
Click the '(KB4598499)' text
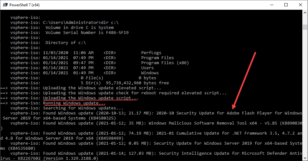[109, 138]
